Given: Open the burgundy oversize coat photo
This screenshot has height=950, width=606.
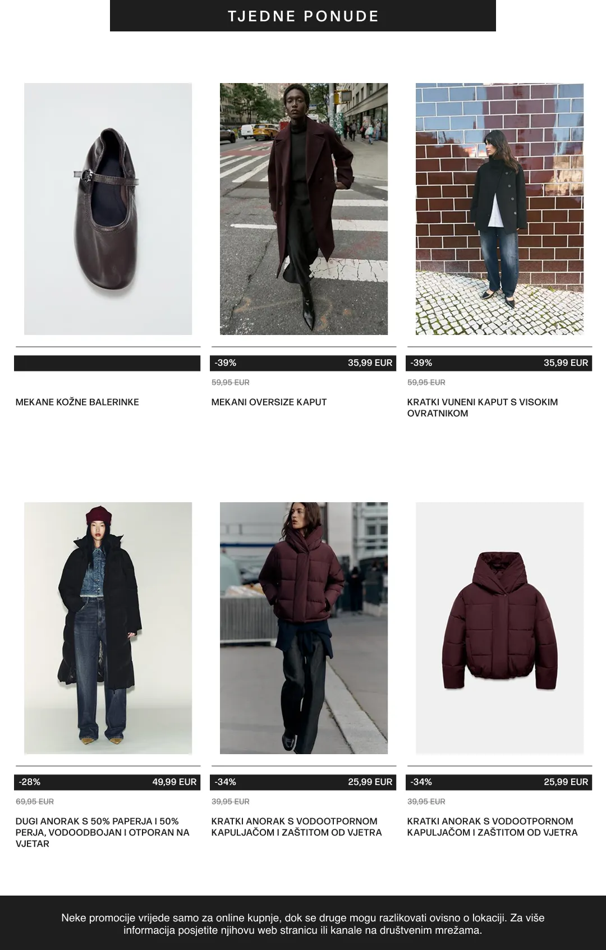Looking at the screenshot, I should 304,209.
